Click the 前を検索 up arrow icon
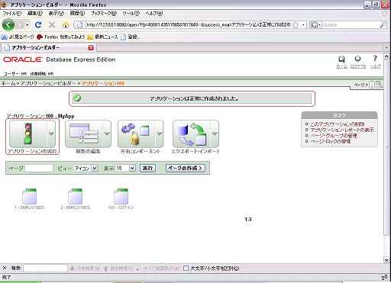This screenshot has width=391, height=283. (106, 269)
